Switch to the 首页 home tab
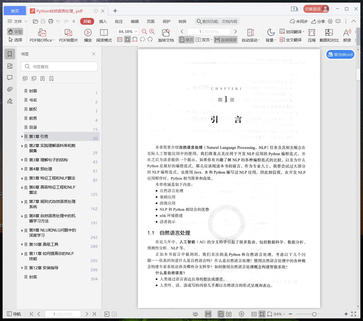 15,11
